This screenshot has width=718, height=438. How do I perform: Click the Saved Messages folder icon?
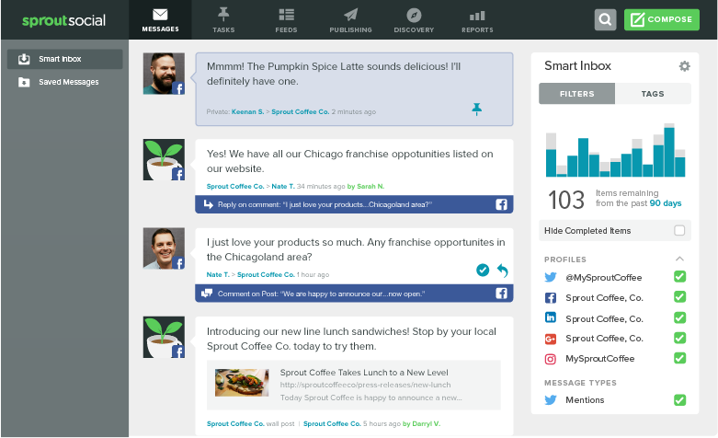(24, 82)
